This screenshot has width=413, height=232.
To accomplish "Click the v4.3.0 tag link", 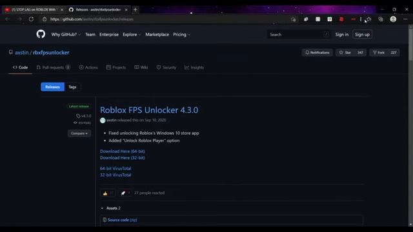I will click(x=84, y=116).
